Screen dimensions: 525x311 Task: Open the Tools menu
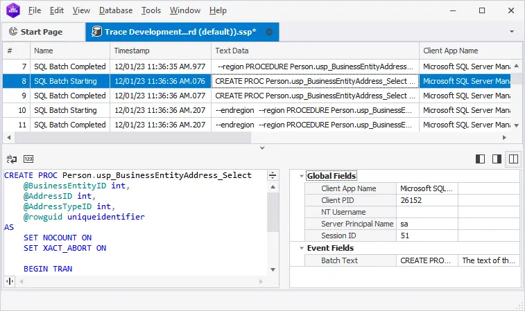coord(151,10)
